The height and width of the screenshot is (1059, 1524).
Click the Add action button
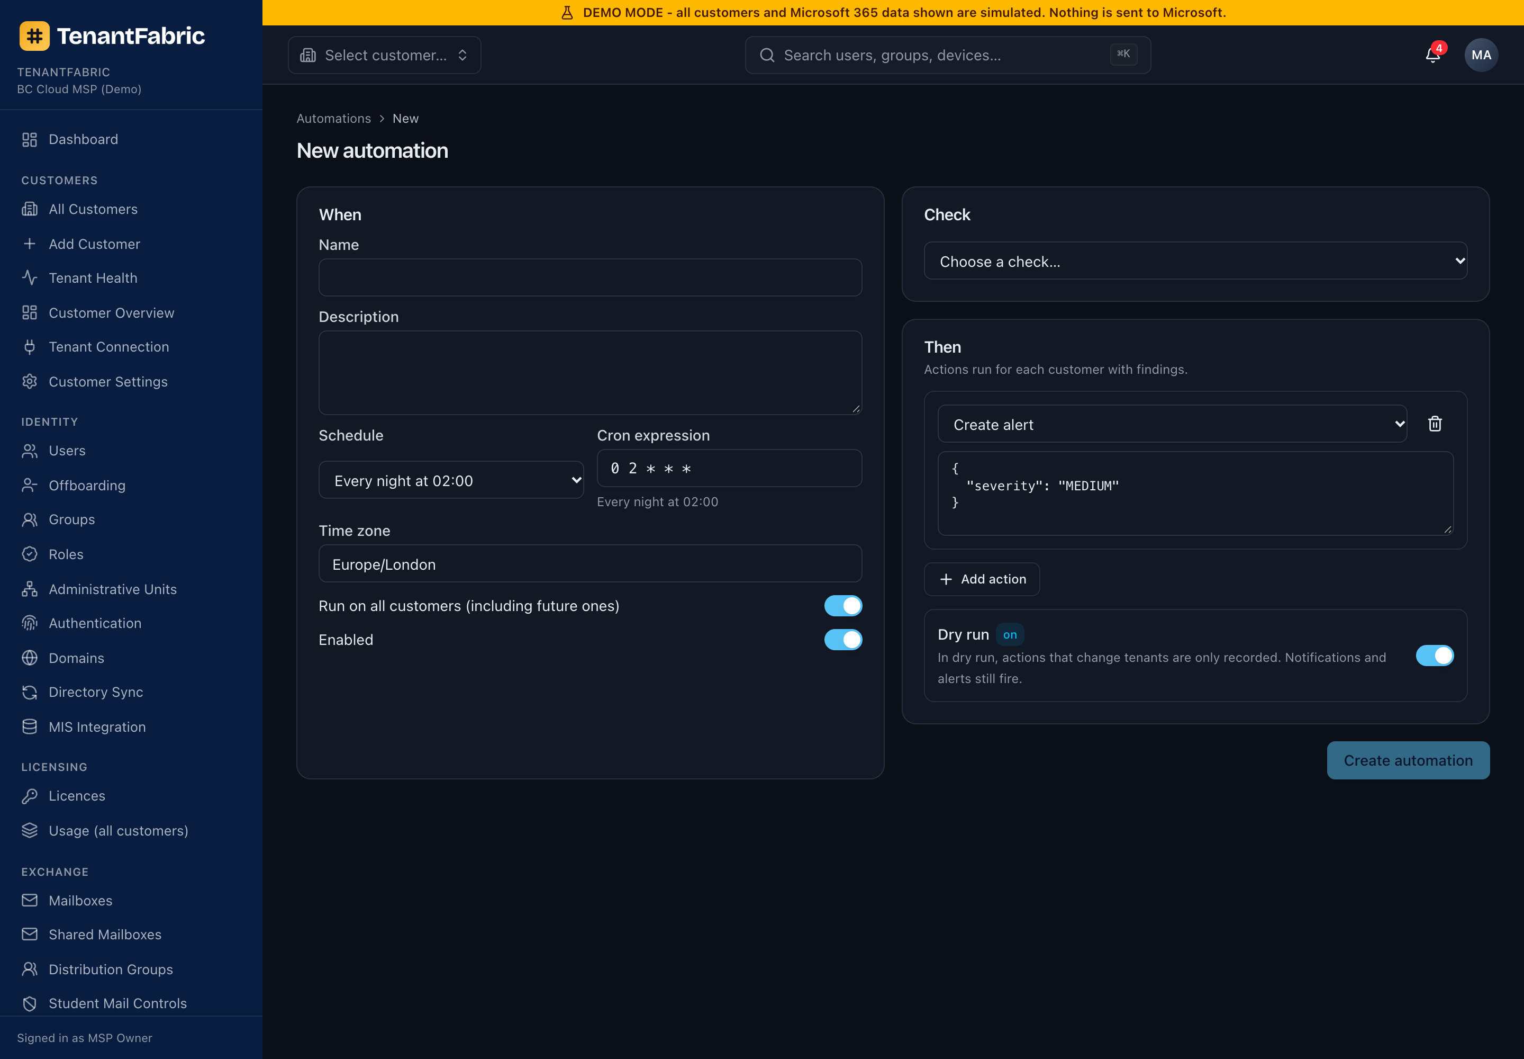click(x=982, y=579)
